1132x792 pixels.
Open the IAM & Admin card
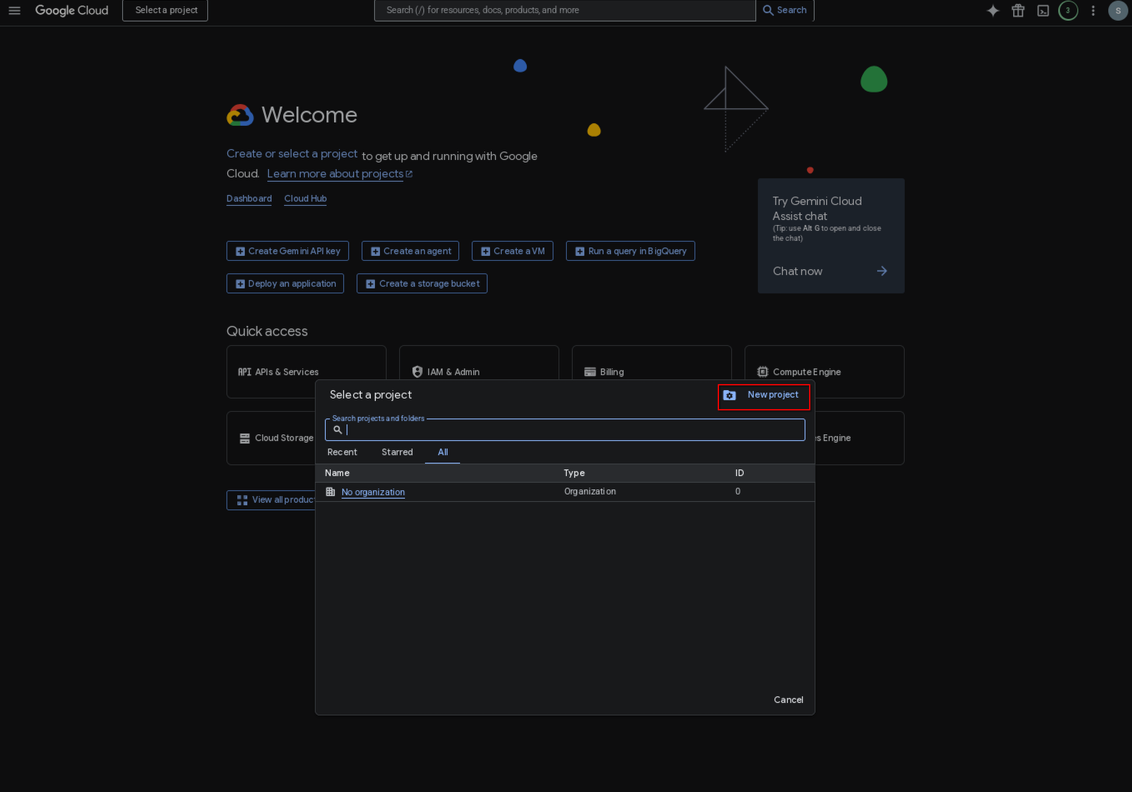click(x=479, y=363)
